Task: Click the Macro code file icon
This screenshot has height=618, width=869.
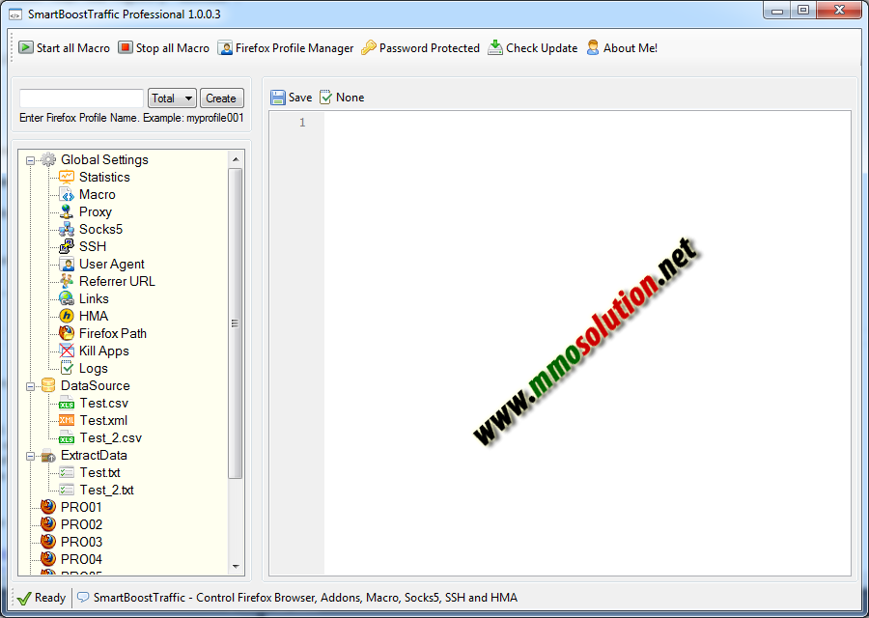Action: point(67,194)
